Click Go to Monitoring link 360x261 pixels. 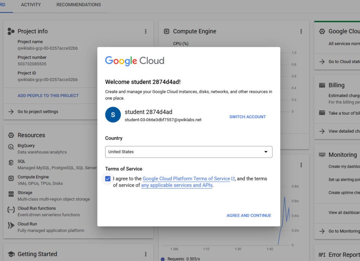[x=344, y=231]
